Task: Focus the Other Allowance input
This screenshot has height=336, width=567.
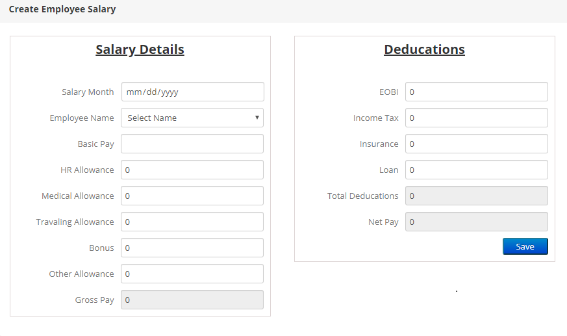Action: 192,274
